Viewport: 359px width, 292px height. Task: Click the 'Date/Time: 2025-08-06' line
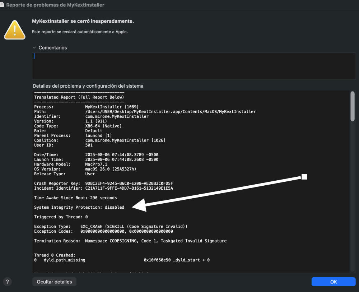click(96, 155)
